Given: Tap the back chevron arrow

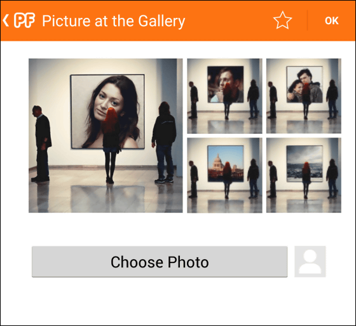Looking at the screenshot, I should coord(6,20).
